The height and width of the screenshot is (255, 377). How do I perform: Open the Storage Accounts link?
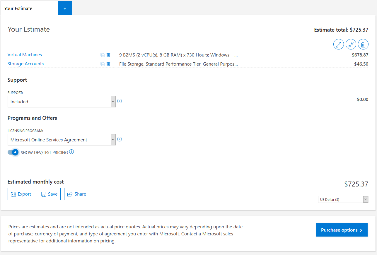click(x=25, y=64)
